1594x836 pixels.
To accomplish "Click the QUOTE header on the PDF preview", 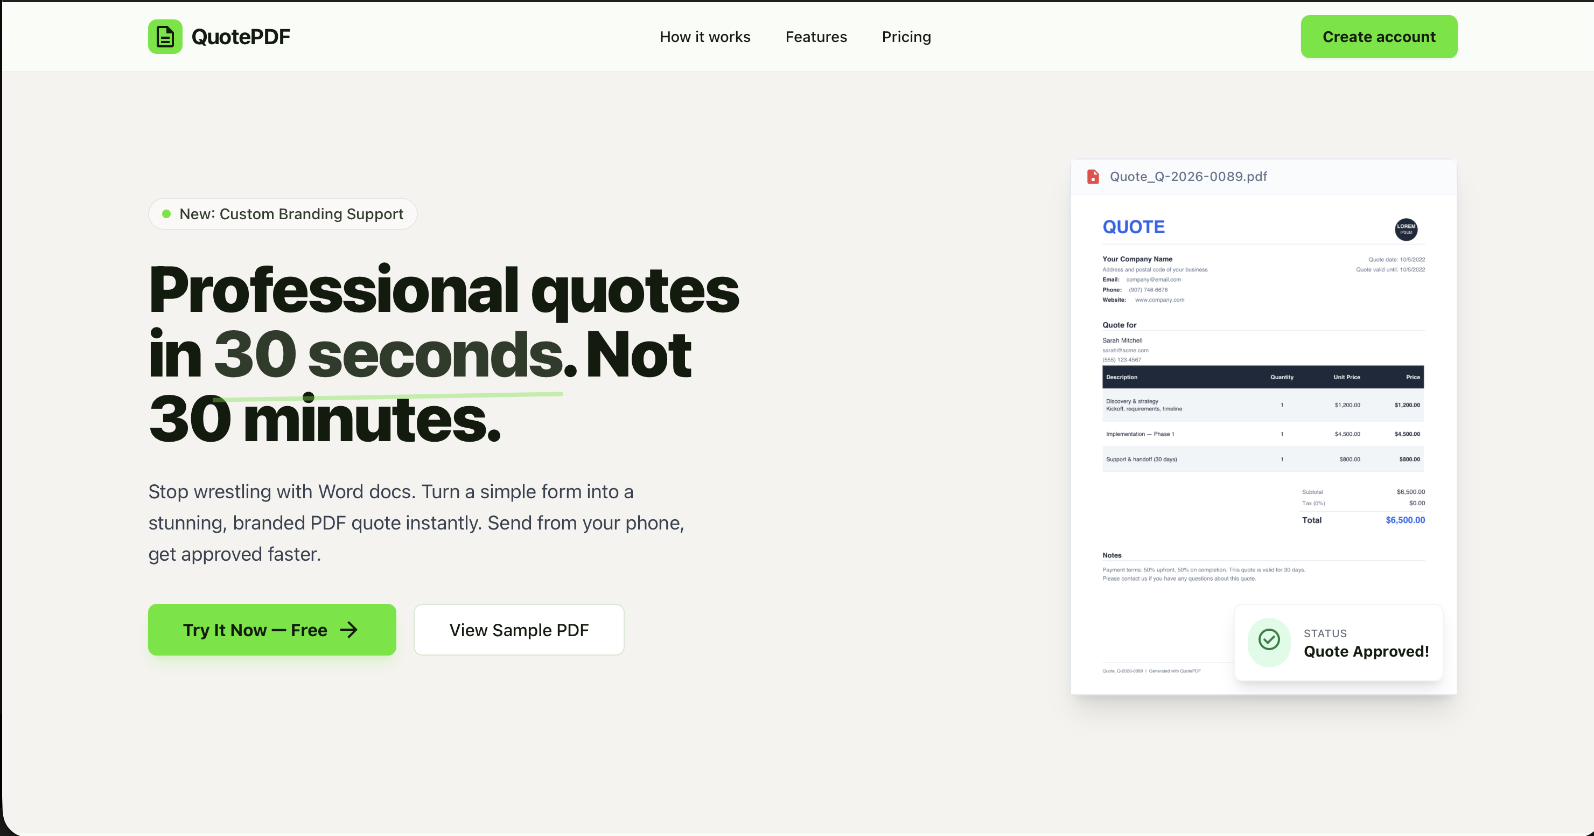I will [1133, 226].
